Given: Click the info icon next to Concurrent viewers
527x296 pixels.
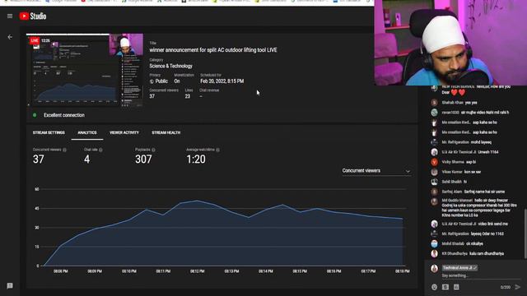Looking at the screenshot, I should click(64, 150).
